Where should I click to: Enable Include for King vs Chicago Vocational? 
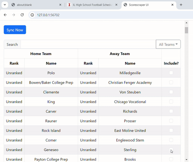click(171, 102)
